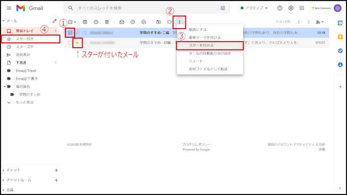Open the Google apps grid icon
The image size is (347, 195).
(302, 8)
